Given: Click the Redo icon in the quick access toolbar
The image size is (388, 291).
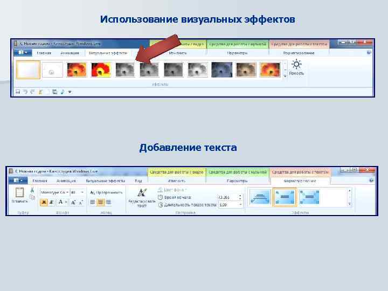Looking at the screenshot, I should click(32, 92).
